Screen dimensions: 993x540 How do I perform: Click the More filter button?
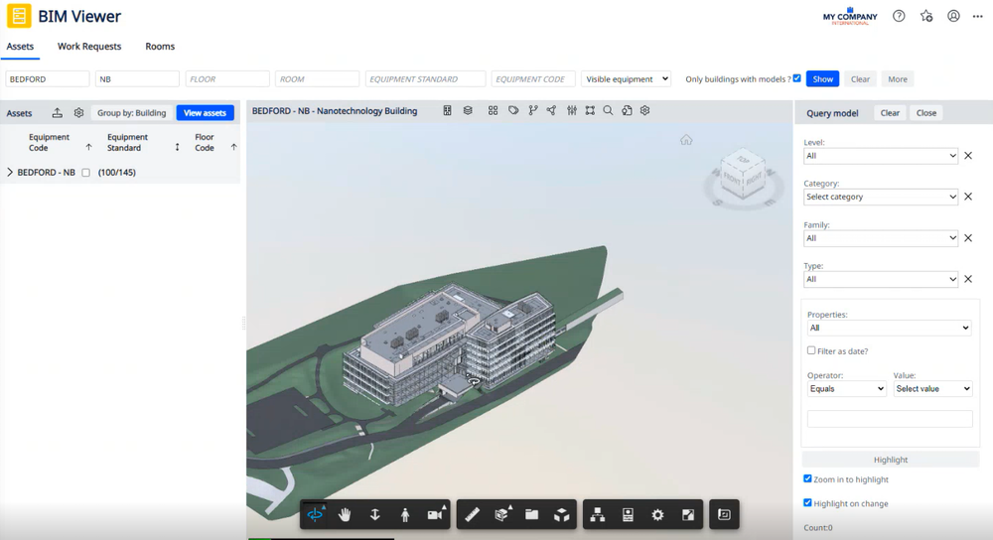[898, 79]
